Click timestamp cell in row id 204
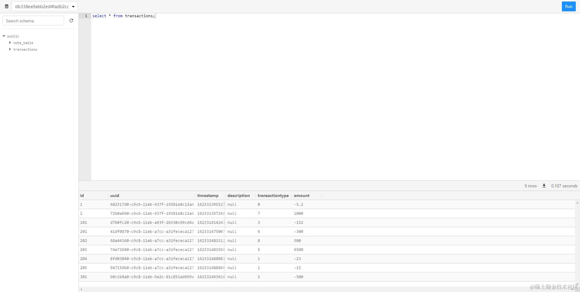This screenshot has height=292, width=580. (211, 259)
